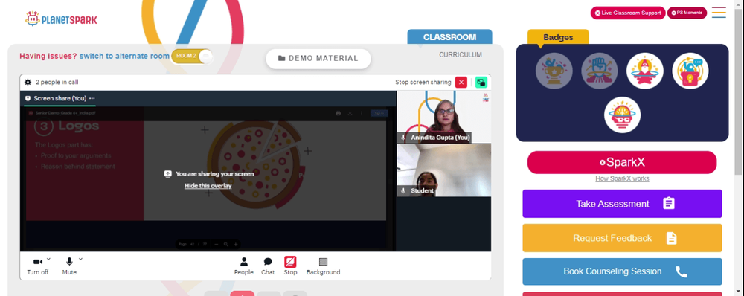Click Student microphone status icon

click(x=403, y=190)
